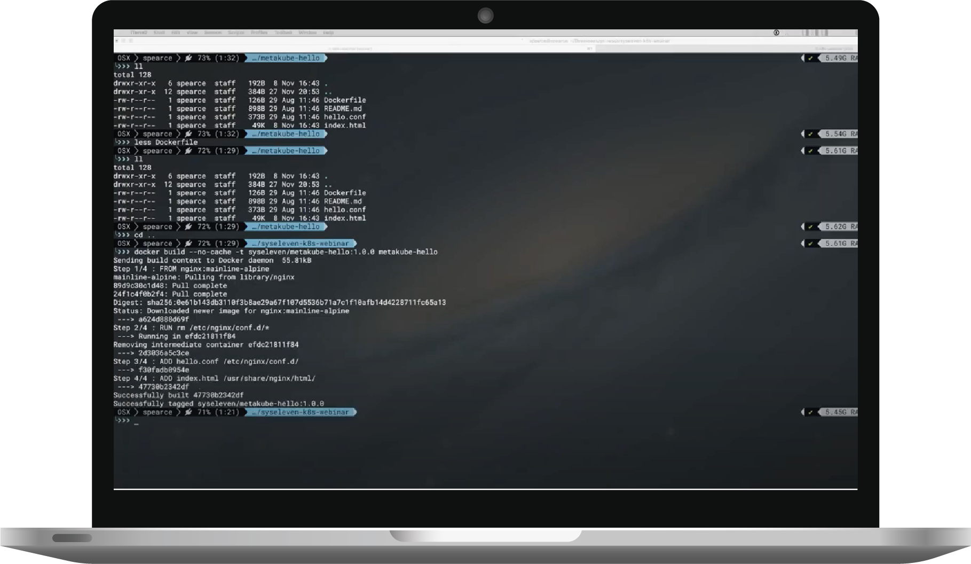The image size is (971, 564).
Task: Expand the arrow left of the 5.62G RAM pill
Action: [x=802, y=226]
